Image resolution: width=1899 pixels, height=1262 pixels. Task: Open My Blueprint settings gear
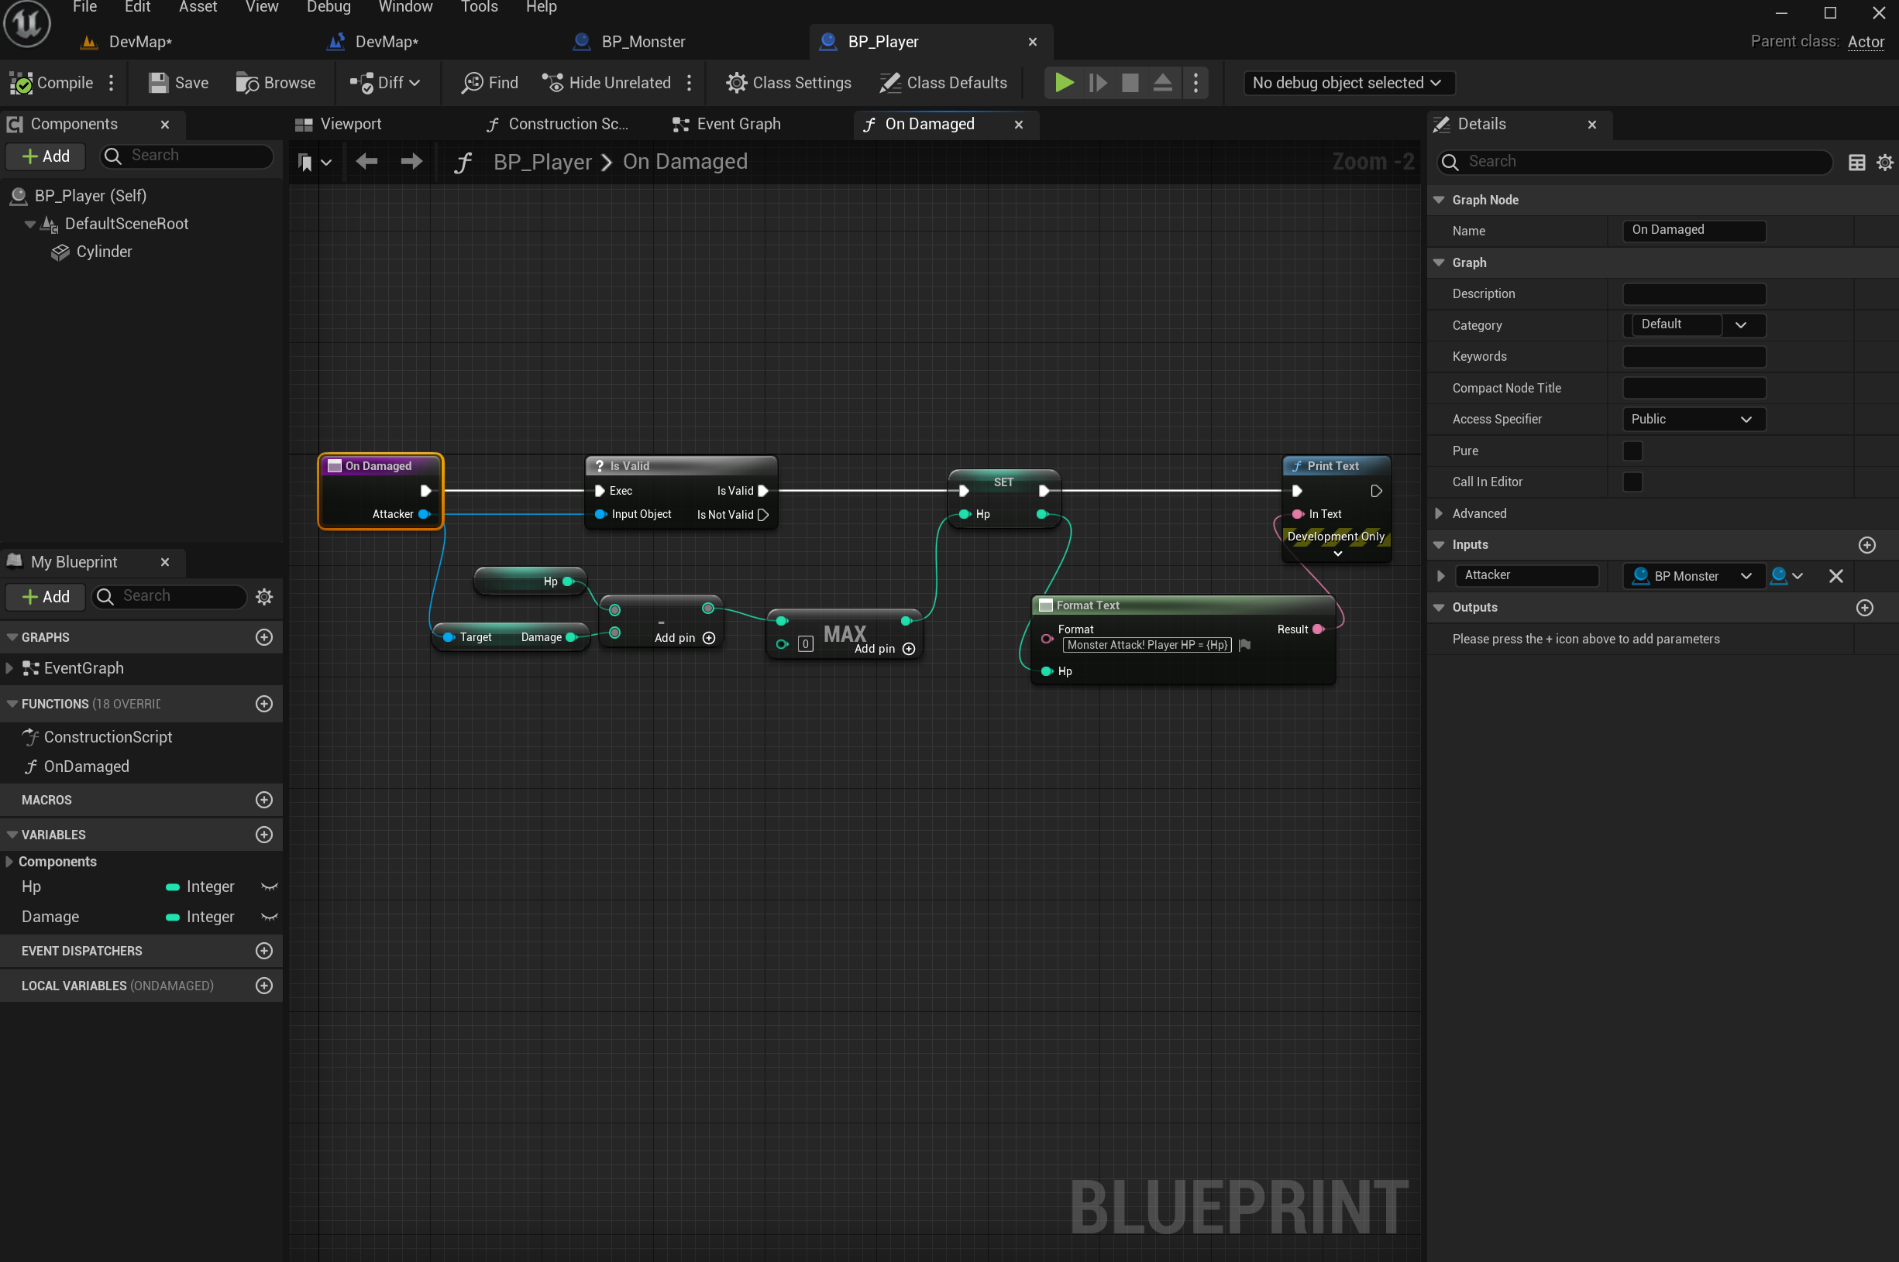point(264,596)
